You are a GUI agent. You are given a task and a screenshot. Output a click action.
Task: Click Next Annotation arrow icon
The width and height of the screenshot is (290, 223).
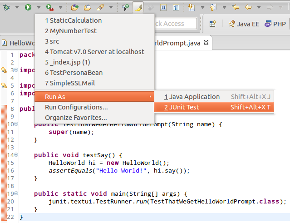tap(191, 7)
